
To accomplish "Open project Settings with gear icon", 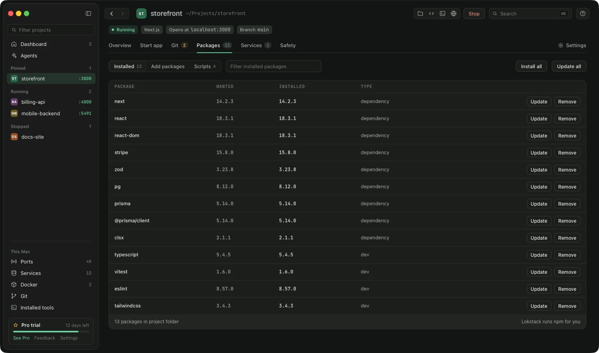I will 572,45.
